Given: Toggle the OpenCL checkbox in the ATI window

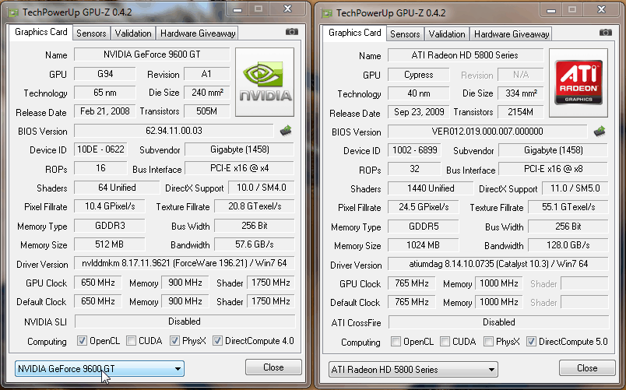Looking at the screenshot, I should pyautogui.click(x=396, y=341).
